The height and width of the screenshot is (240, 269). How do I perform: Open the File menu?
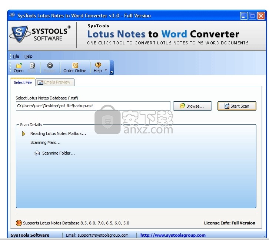[16, 56]
